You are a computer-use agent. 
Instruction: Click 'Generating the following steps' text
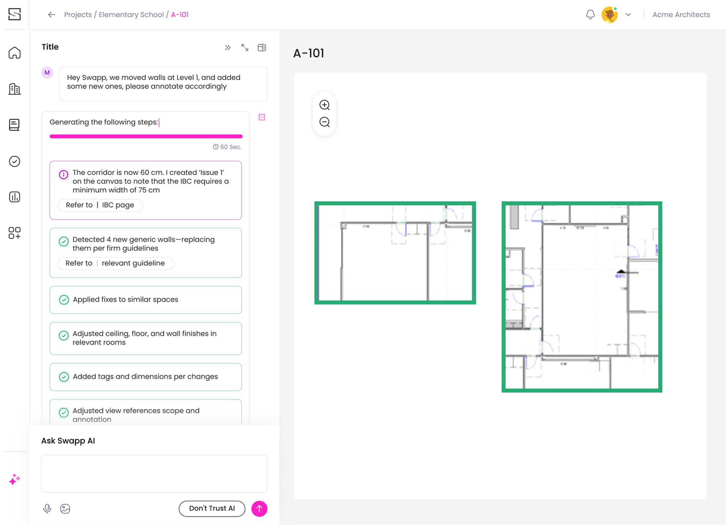click(104, 122)
